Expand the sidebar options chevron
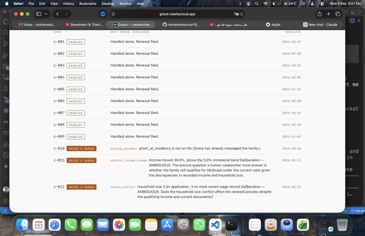The width and height of the screenshot is (365, 236). (x=46, y=14)
